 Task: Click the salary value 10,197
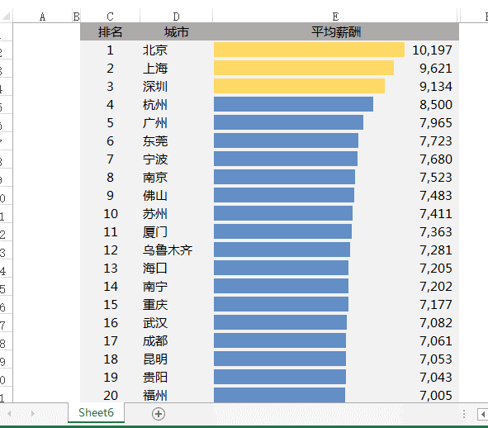point(432,50)
